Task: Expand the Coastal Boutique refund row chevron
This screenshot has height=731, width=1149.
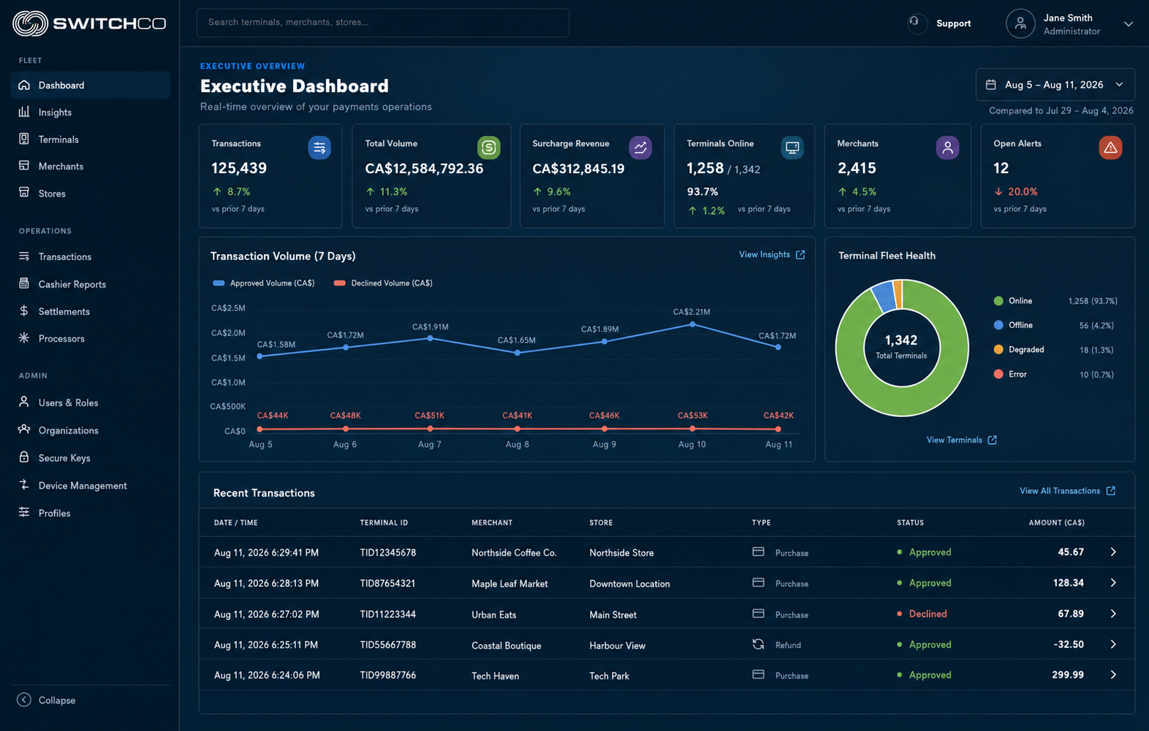Action: coord(1113,644)
